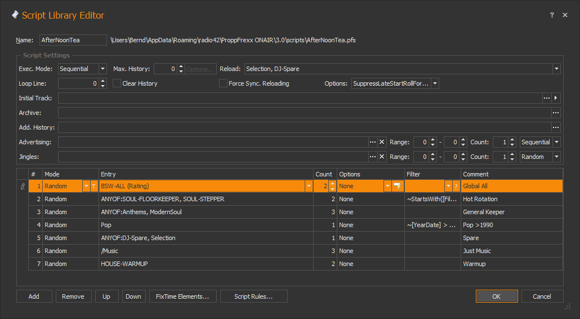Browse for Initial Track via ellipsis

[x=546, y=98]
